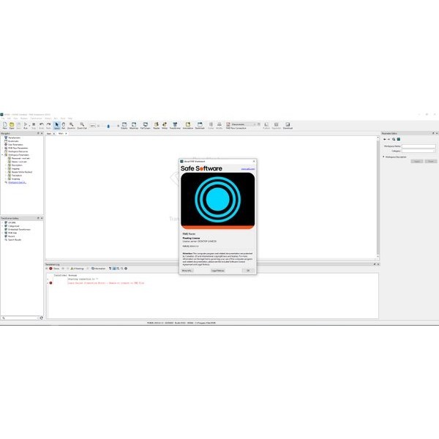Collapse the Workspace Parameters tree node

(x=2, y=155)
